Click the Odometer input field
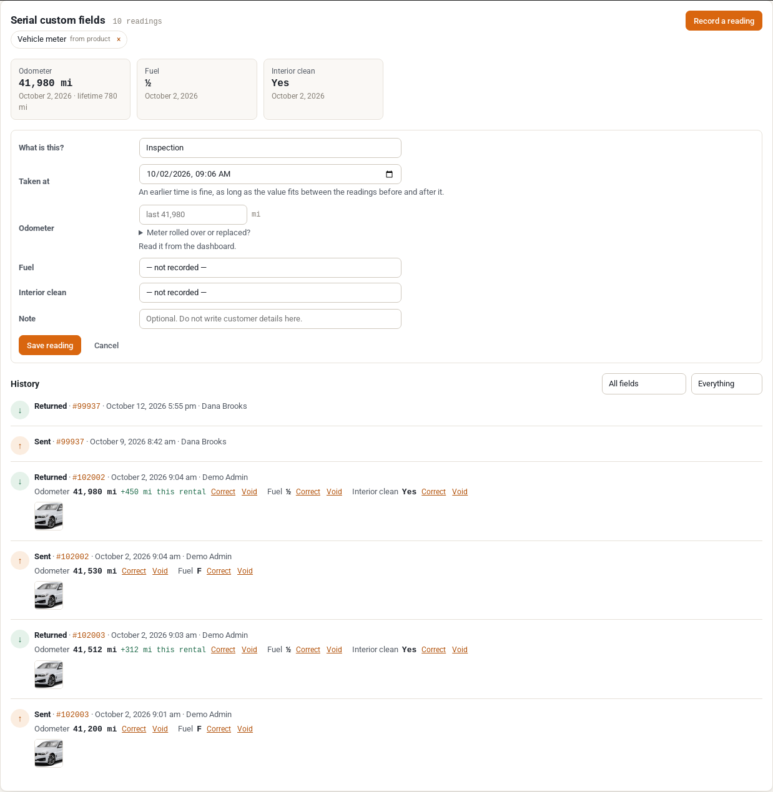 [193, 215]
